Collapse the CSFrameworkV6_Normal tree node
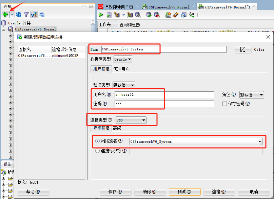This screenshot has height=199, width=274. point(3,29)
